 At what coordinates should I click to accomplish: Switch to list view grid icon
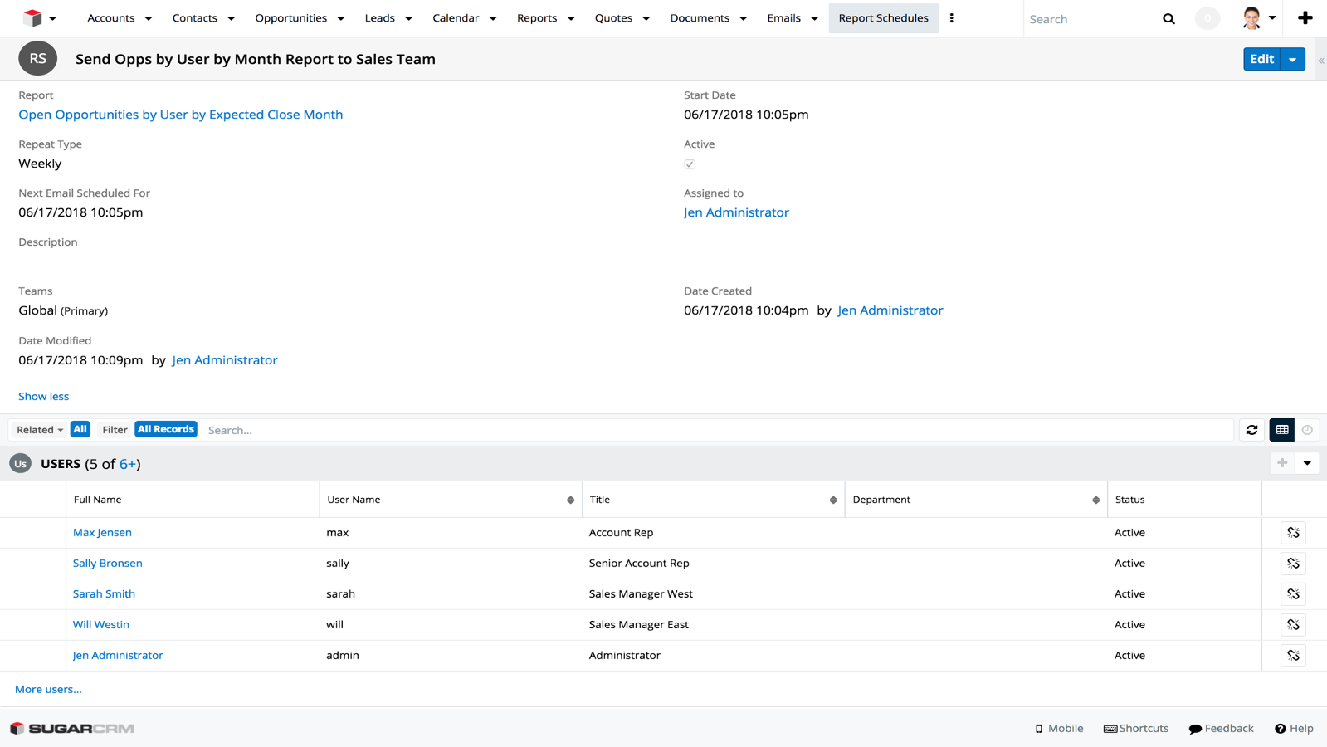tap(1282, 430)
